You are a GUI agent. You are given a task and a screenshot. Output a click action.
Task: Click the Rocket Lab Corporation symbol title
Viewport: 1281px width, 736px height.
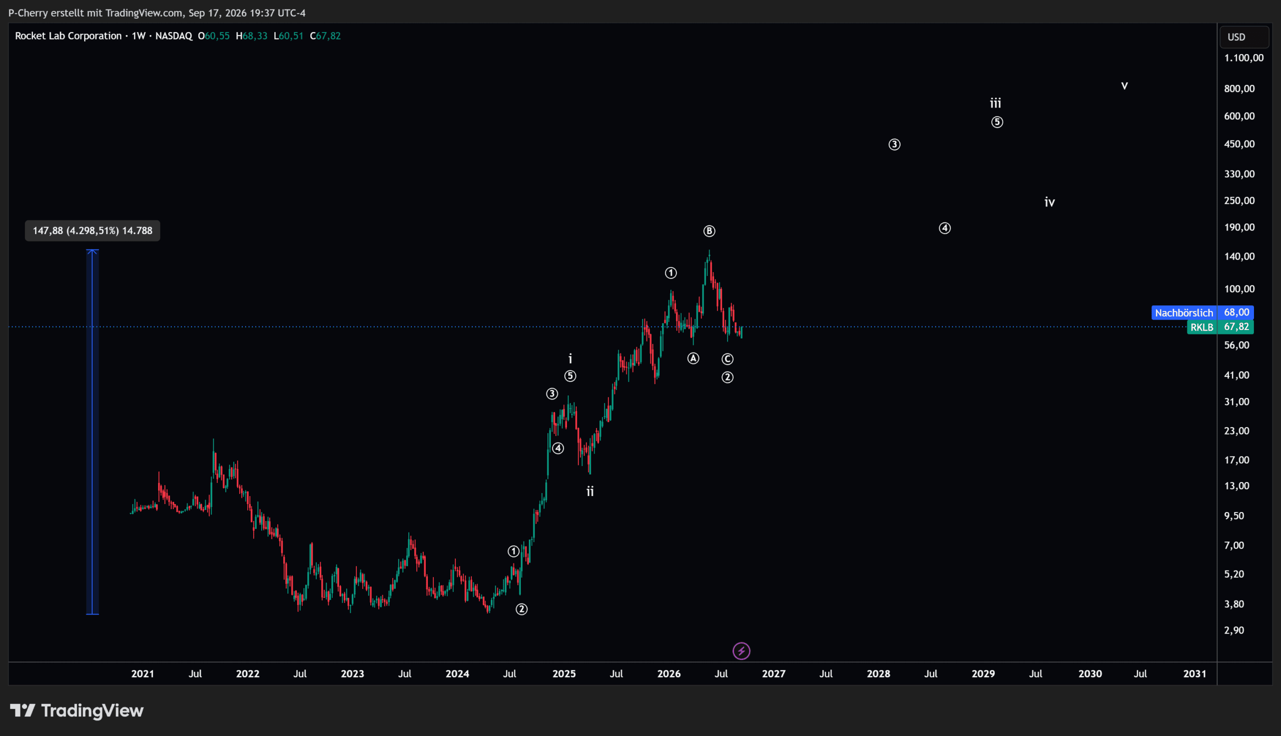[x=68, y=36]
